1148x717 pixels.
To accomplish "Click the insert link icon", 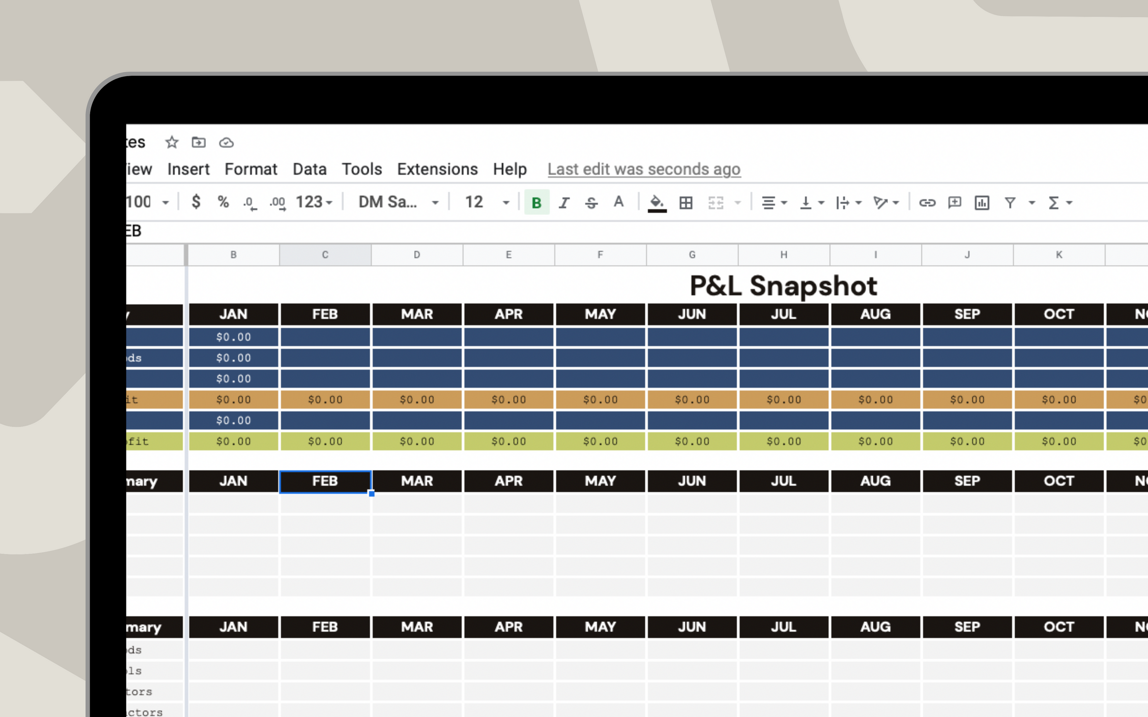I will pyautogui.click(x=927, y=203).
